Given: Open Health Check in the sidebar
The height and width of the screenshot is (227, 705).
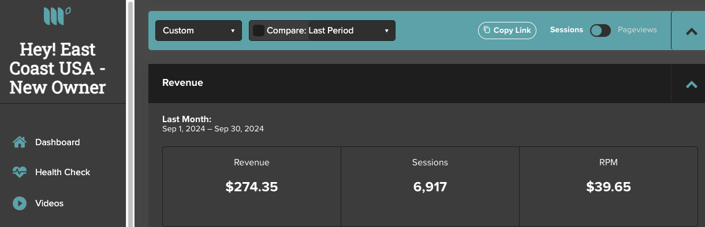Looking at the screenshot, I should (x=63, y=172).
